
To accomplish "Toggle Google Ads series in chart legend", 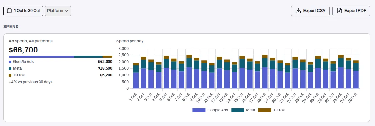I will tap(210, 110).
